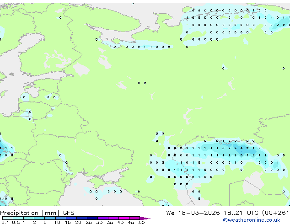The image size is (290, 224).
Task: Click the legend scale label "25"
Action: tap(89, 222)
